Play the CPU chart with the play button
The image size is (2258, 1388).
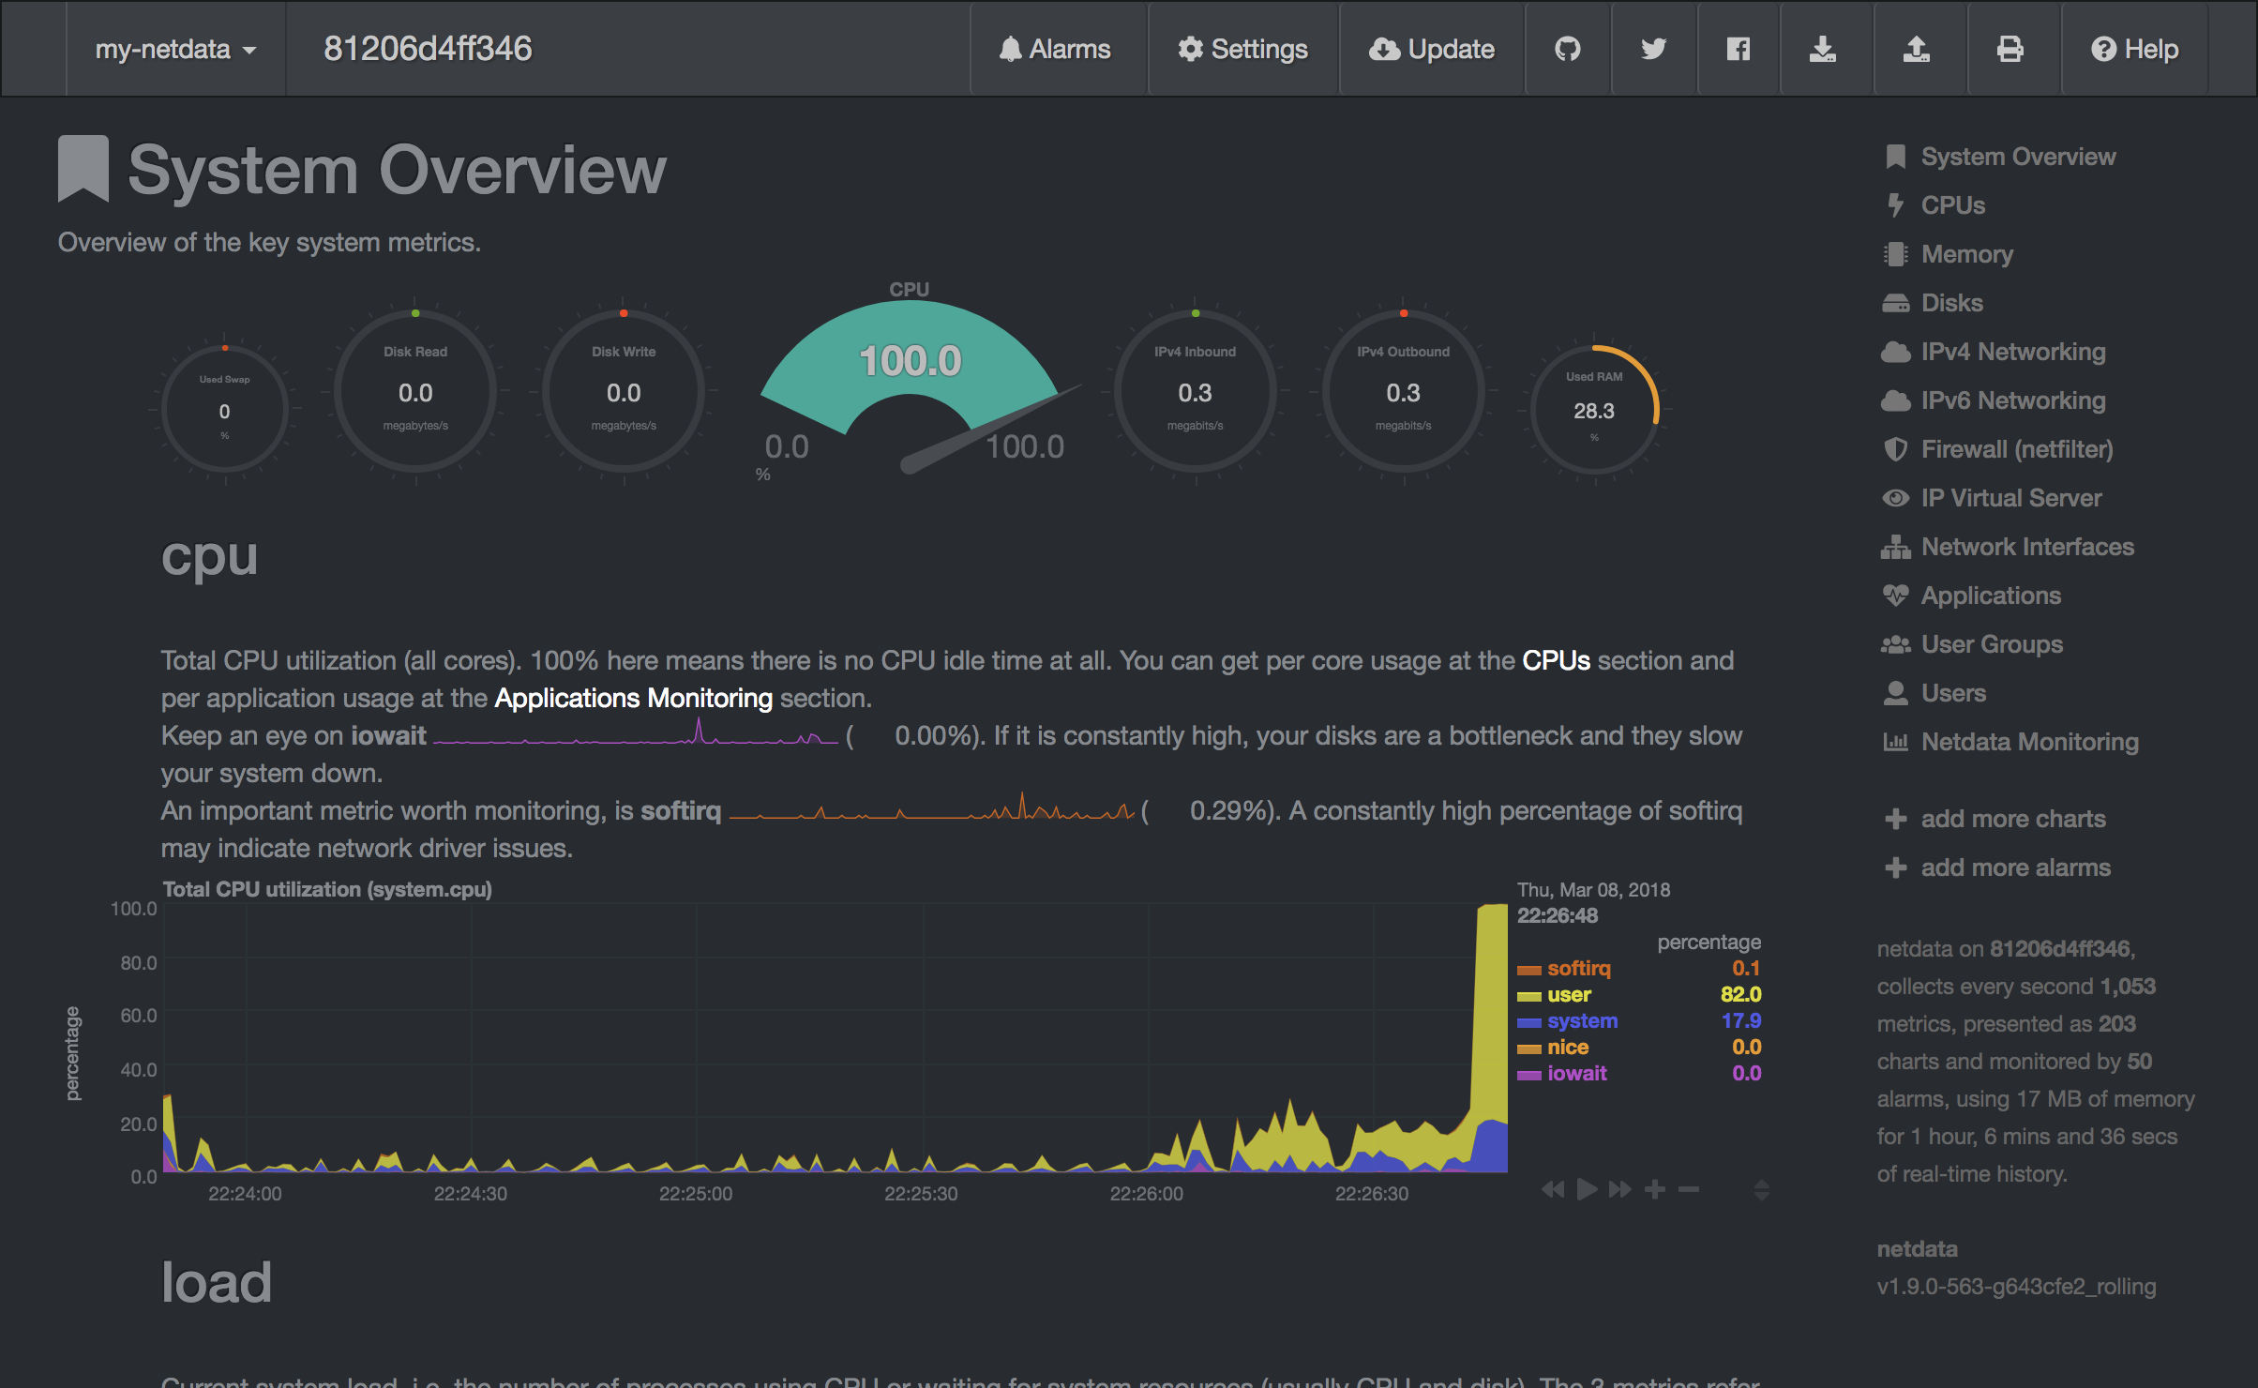(x=1587, y=1189)
